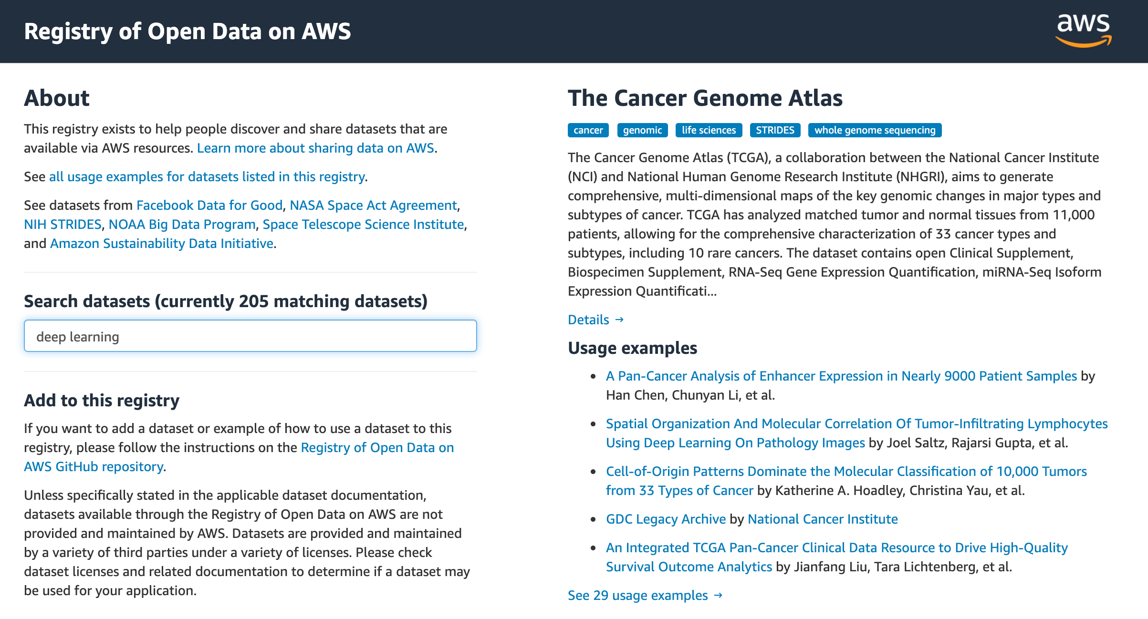
Task: Select the 'STRIDES' tag badge
Action: (775, 130)
